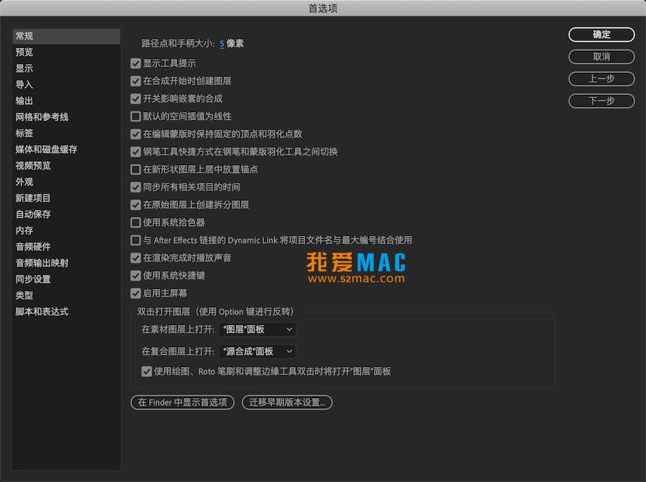Enable 使用系统拾色器 checkbox
This screenshot has height=482, width=646.
136,223
